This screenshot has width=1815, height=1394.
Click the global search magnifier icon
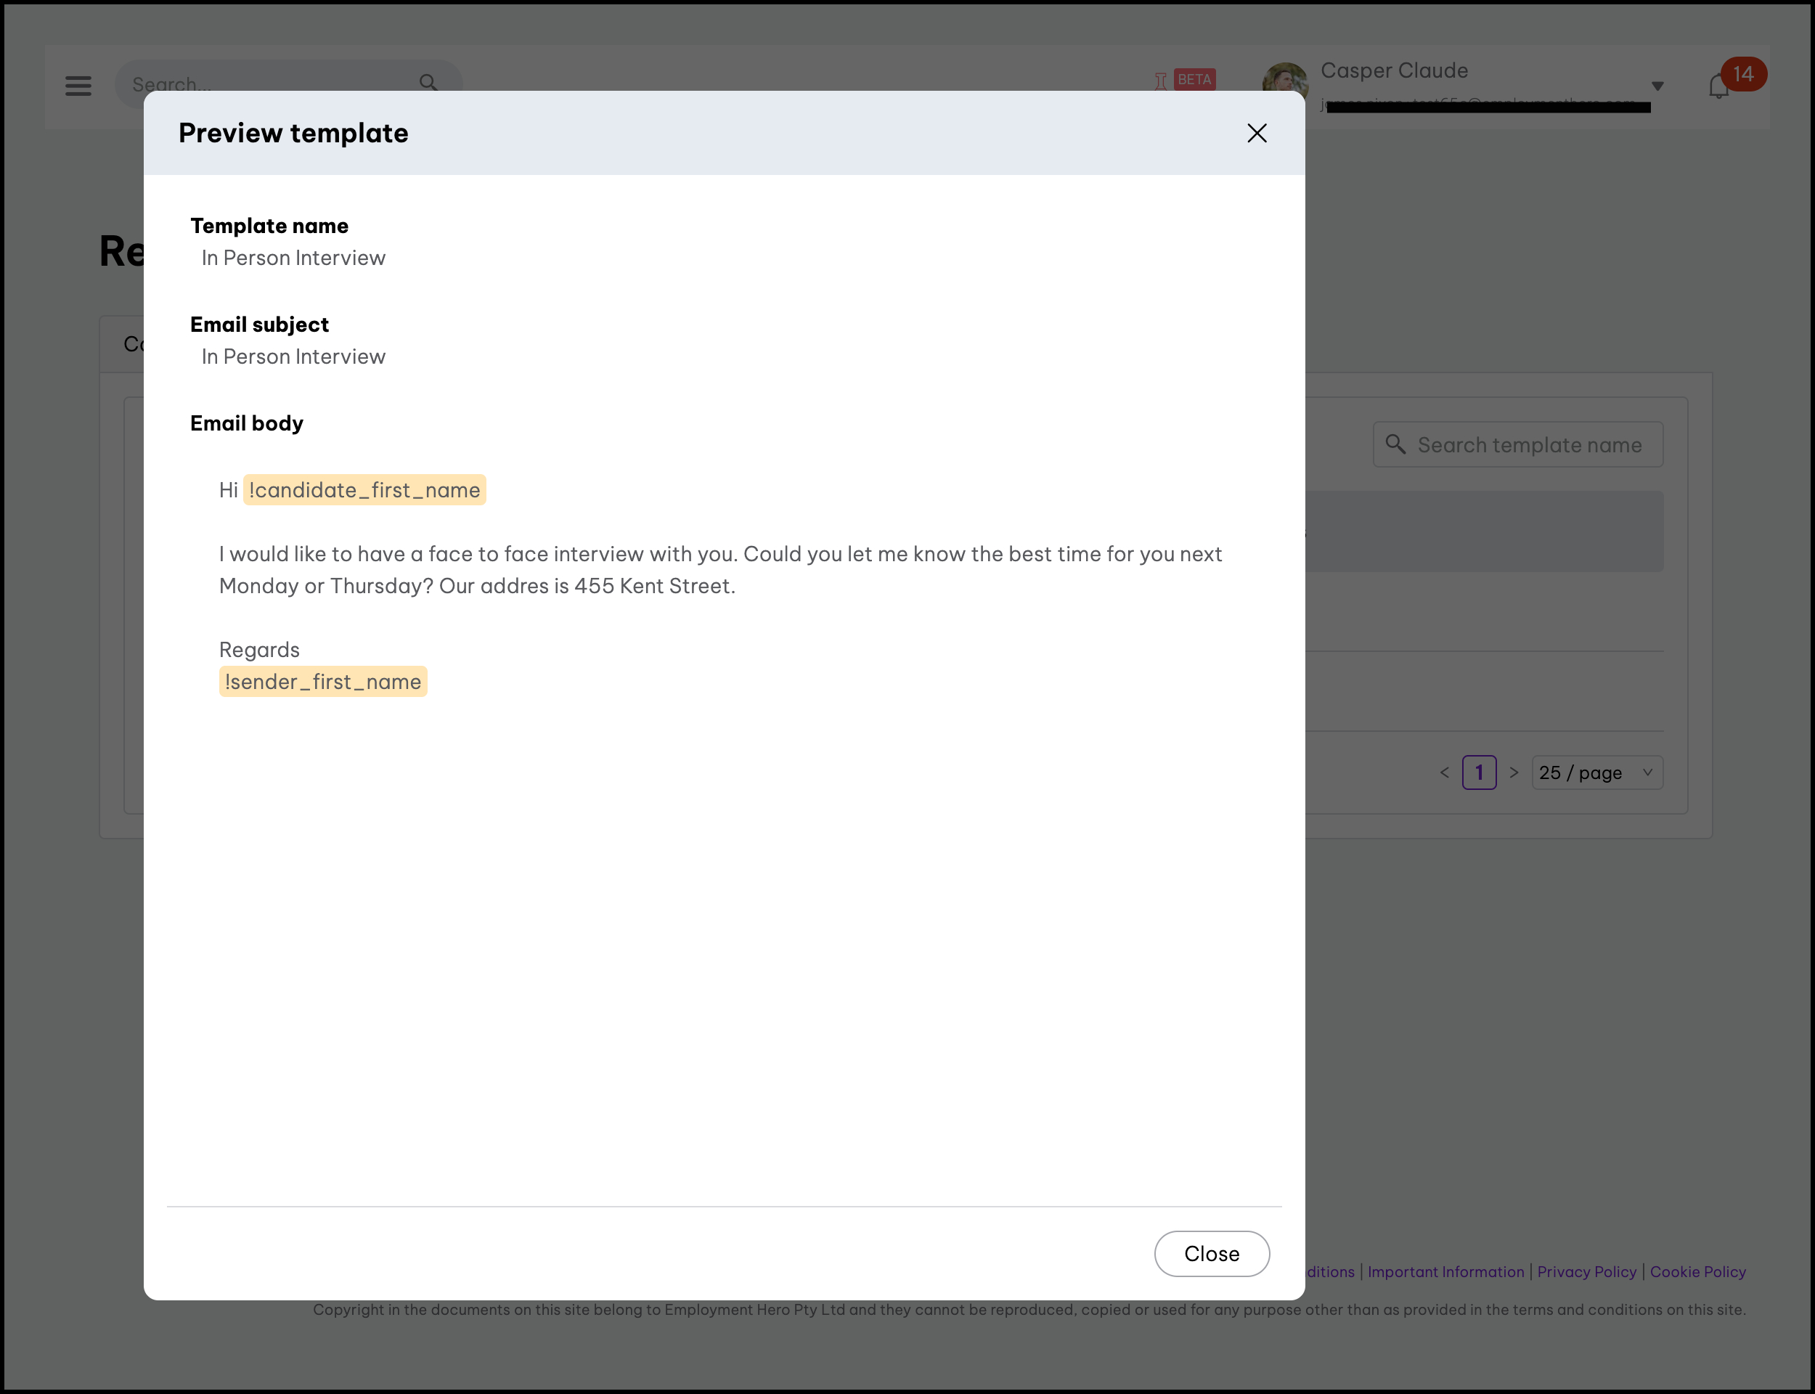(x=428, y=82)
